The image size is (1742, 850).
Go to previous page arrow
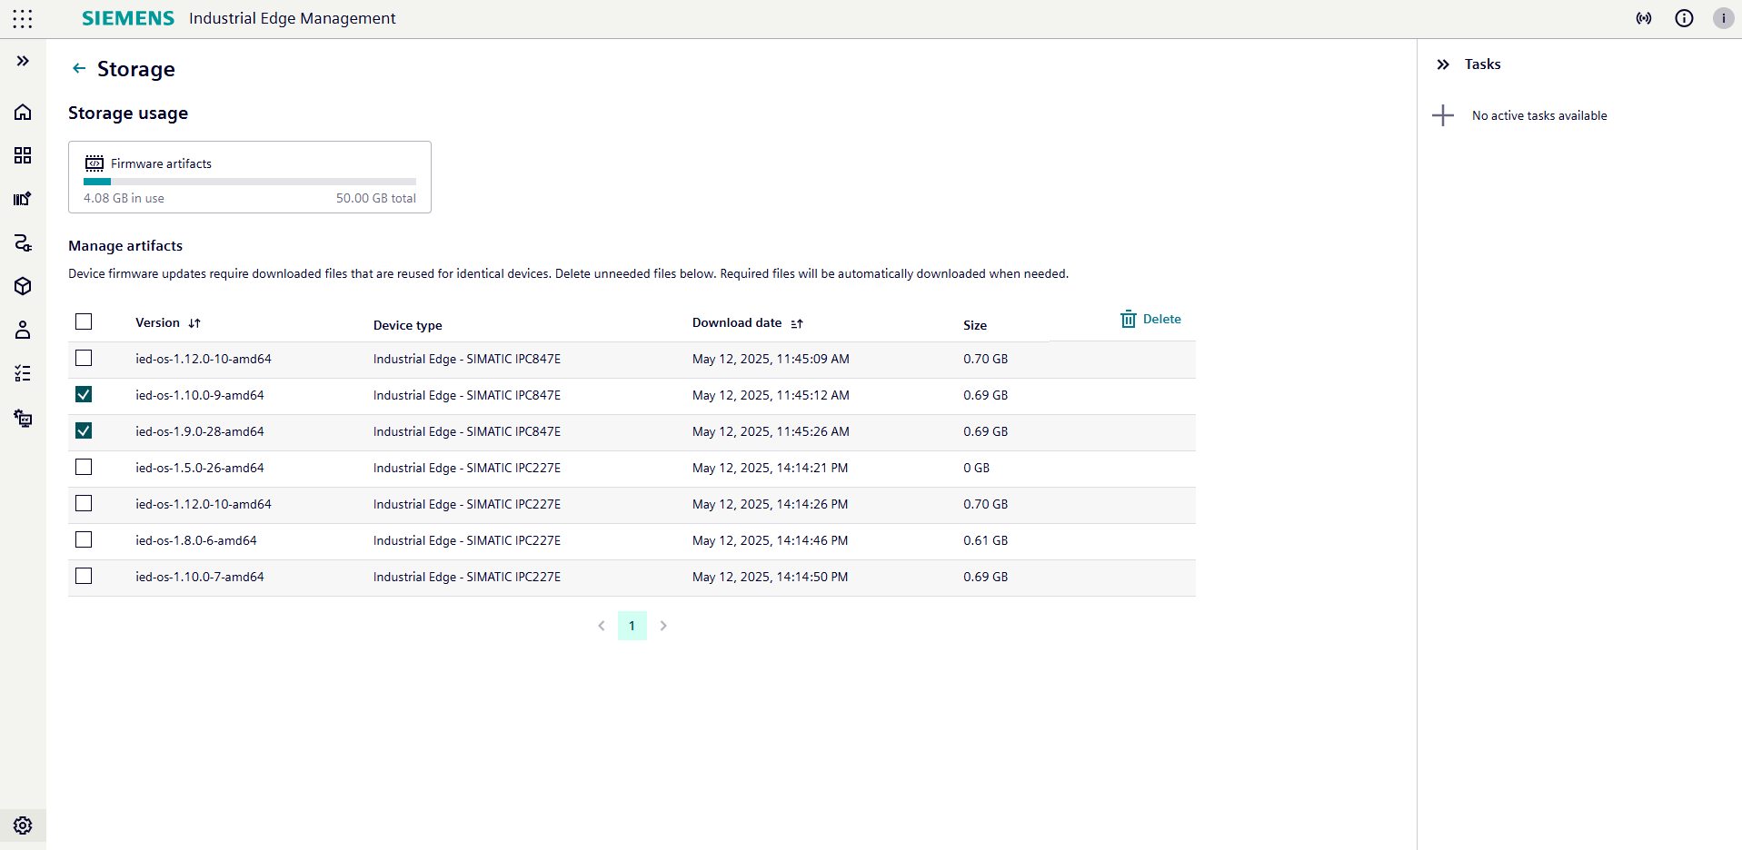pyautogui.click(x=602, y=626)
